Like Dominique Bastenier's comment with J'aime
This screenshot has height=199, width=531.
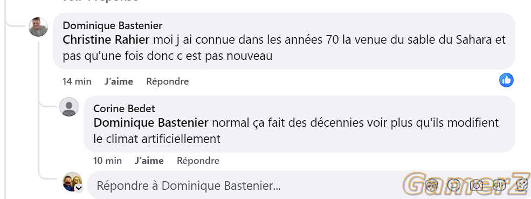119,81
